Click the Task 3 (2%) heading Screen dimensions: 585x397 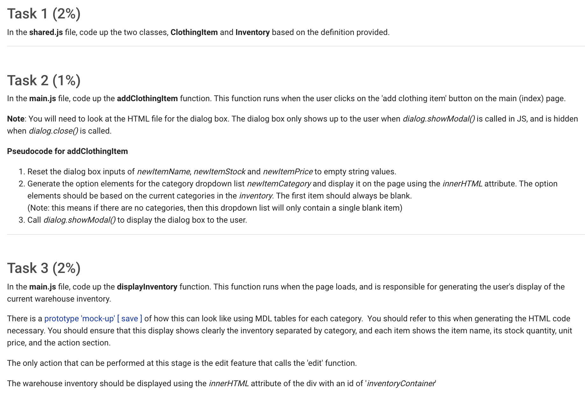click(44, 268)
